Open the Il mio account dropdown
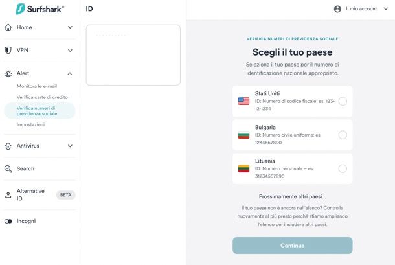 click(x=361, y=9)
